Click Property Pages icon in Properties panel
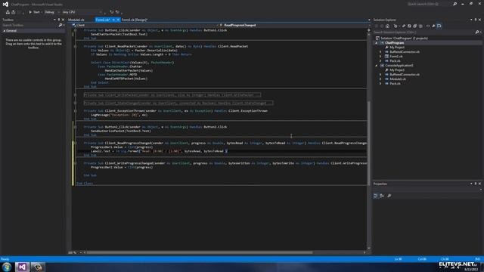The height and width of the screenshot is (272, 484). [x=389, y=196]
